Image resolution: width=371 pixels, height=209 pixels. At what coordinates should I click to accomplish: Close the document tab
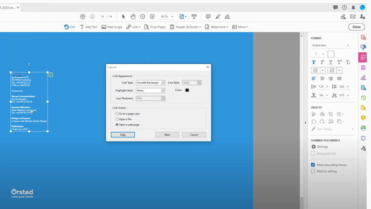(x=18, y=8)
